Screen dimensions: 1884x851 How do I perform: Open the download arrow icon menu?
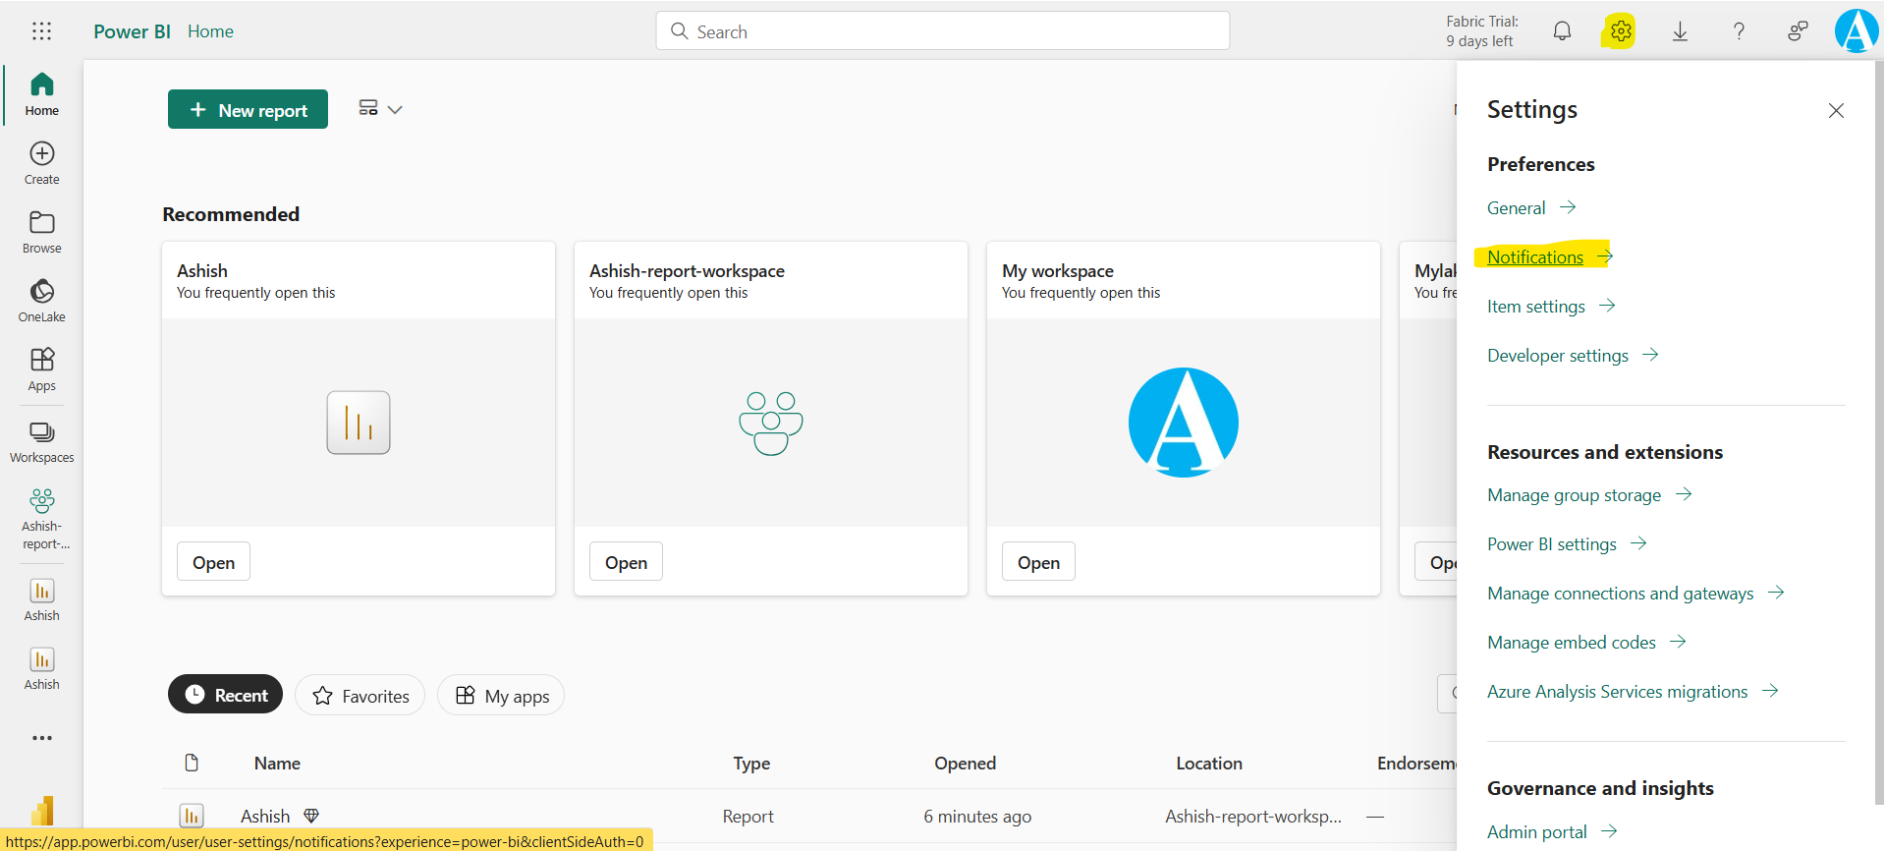click(x=1680, y=31)
